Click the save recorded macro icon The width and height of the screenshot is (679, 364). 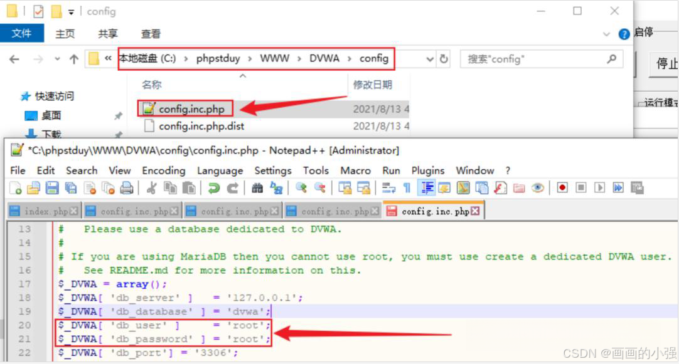click(x=637, y=188)
